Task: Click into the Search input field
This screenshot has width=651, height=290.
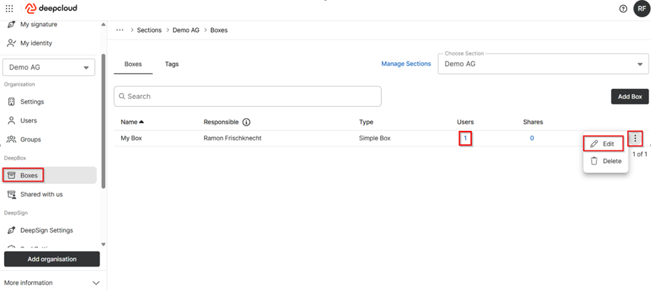Action: click(x=247, y=96)
